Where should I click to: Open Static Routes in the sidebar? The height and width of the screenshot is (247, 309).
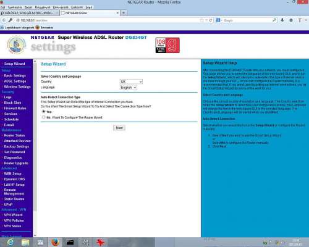[x=14, y=199]
